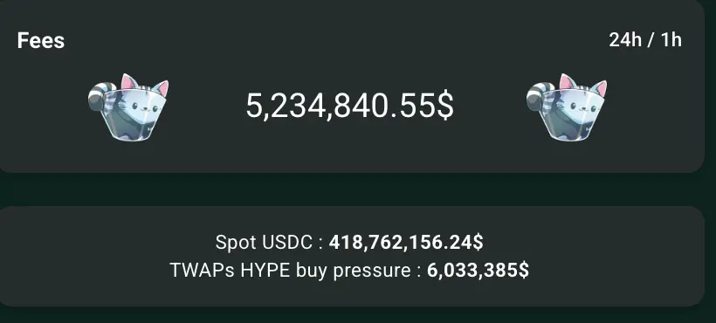This screenshot has width=716, height=323.
Task: Click the left cat's face
Action: tap(141, 108)
